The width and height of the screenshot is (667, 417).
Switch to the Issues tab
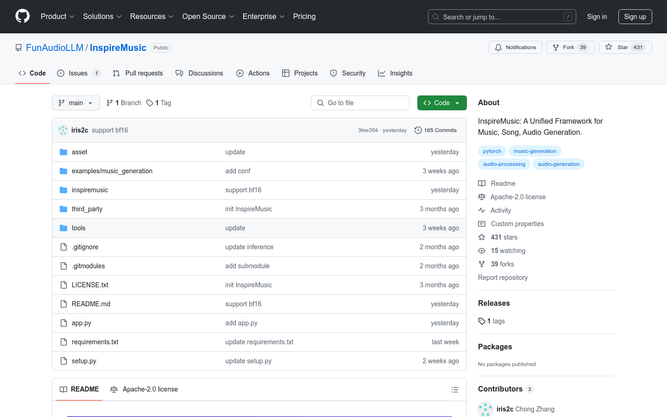coord(78,73)
